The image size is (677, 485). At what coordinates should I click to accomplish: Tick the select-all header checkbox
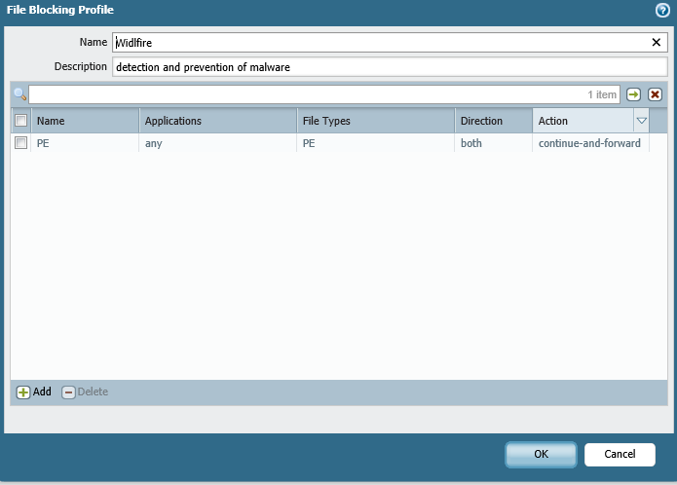[x=20, y=121]
